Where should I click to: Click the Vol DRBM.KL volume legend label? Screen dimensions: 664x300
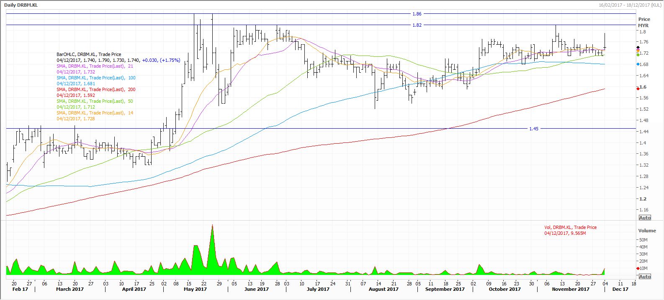click(x=570, y=227)
